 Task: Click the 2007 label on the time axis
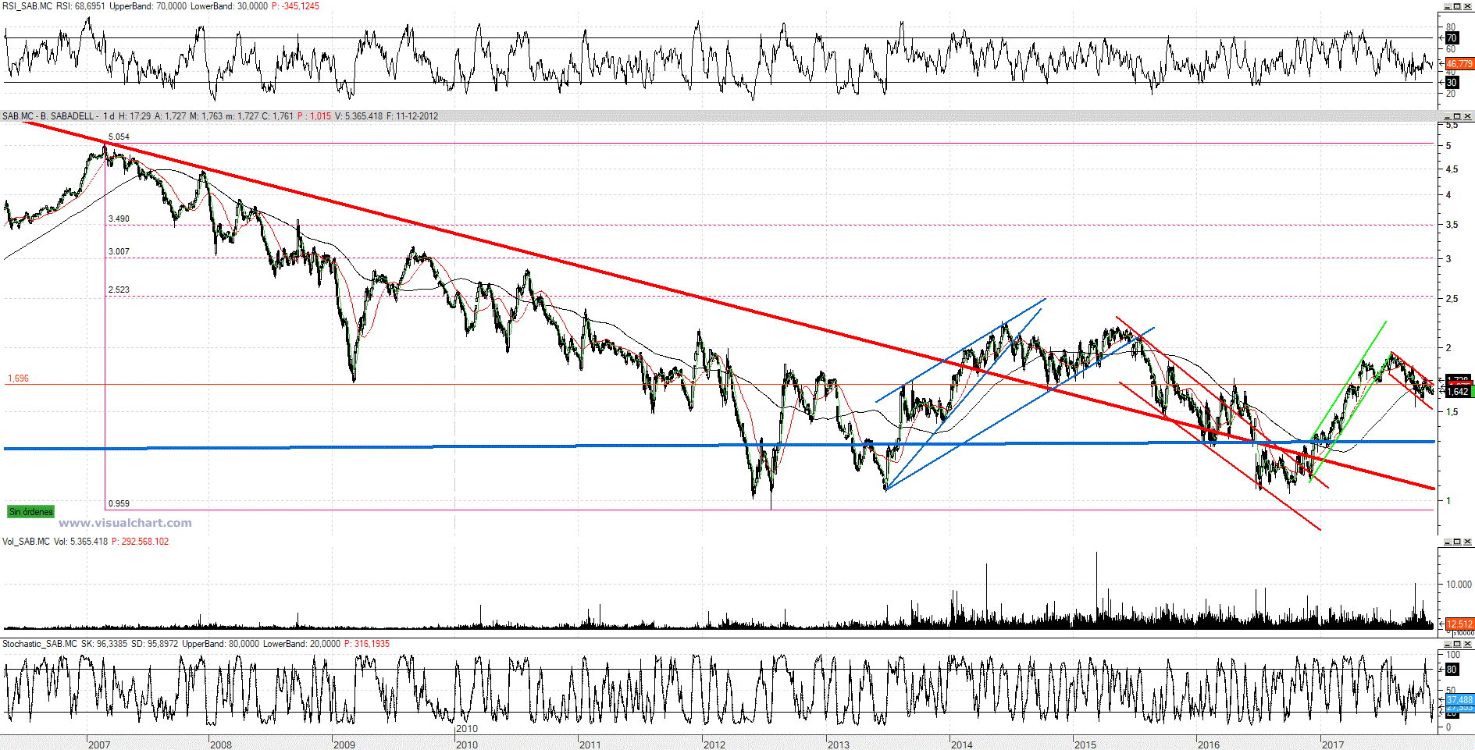[99, 745]
